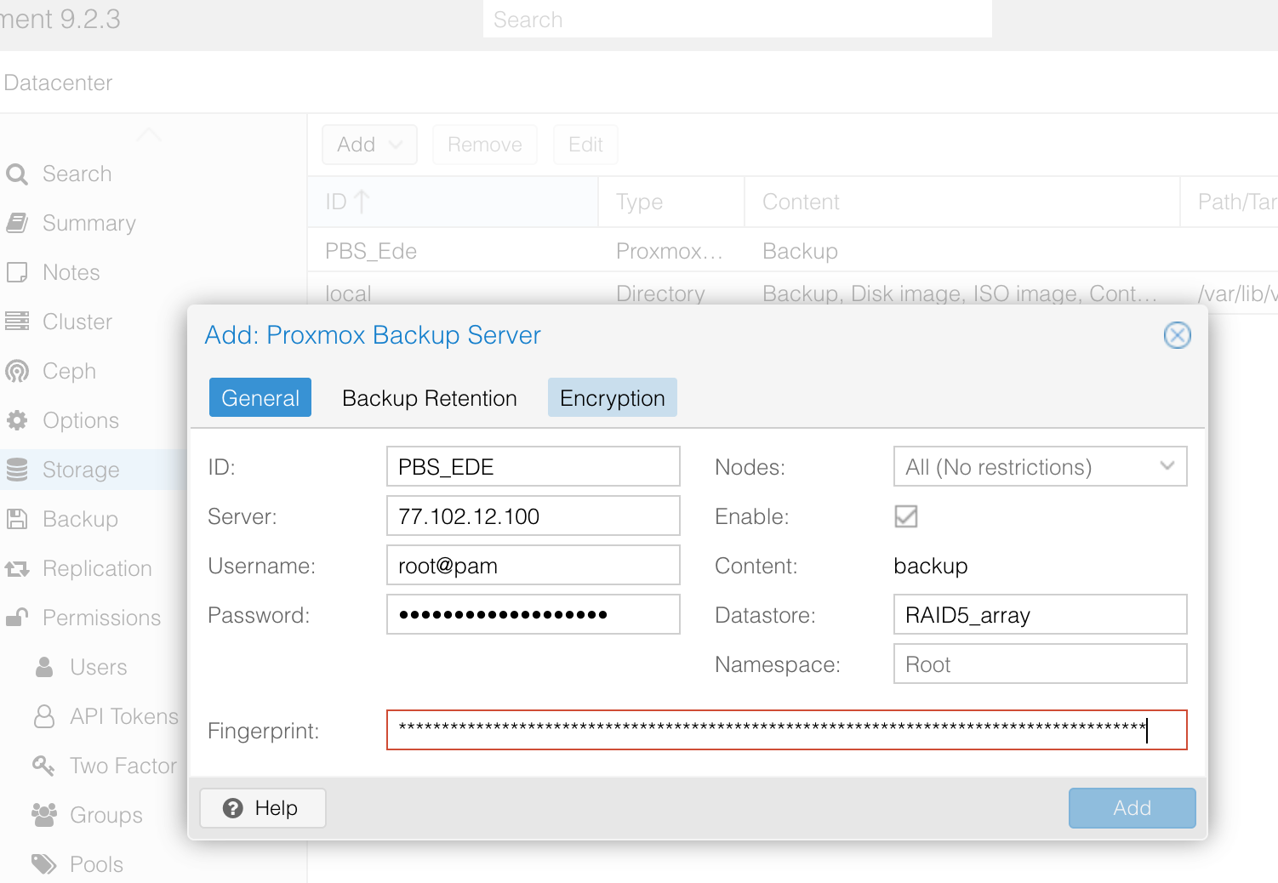1278x883 pixels.
Task: Open Two Factor in the sidebar
Action: pos(123,766)
